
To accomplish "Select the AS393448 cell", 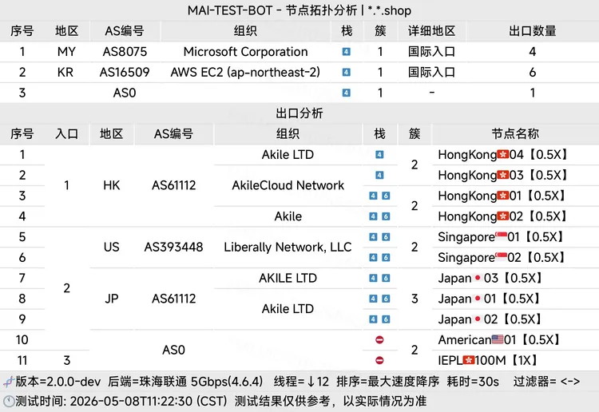I will point(174,247).
